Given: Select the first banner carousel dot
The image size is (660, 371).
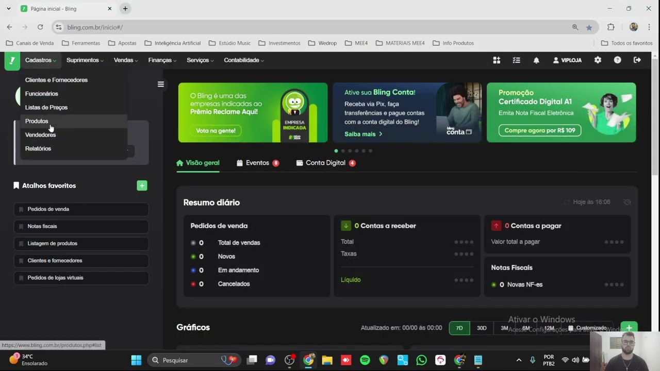Looking at the screenshot, I should click(336, 151).
